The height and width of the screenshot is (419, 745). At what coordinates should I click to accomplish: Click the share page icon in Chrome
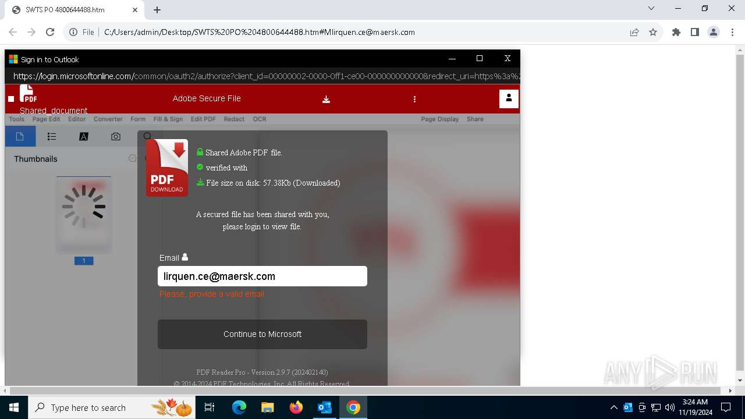coord(634,32)
